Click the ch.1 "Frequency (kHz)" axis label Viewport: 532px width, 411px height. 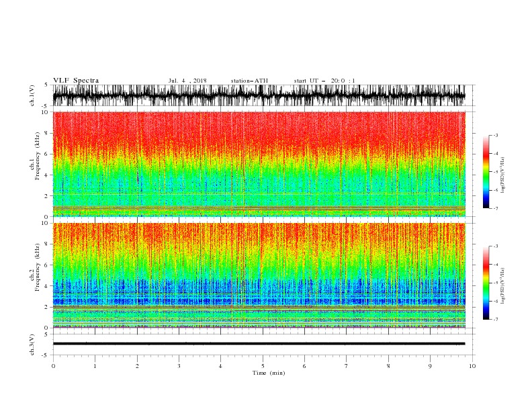[x=38, y=156]
